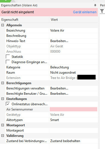Screen dimensions: 105x149
Task: Collapse the Validierung section
Action: (x=3, y=136)
